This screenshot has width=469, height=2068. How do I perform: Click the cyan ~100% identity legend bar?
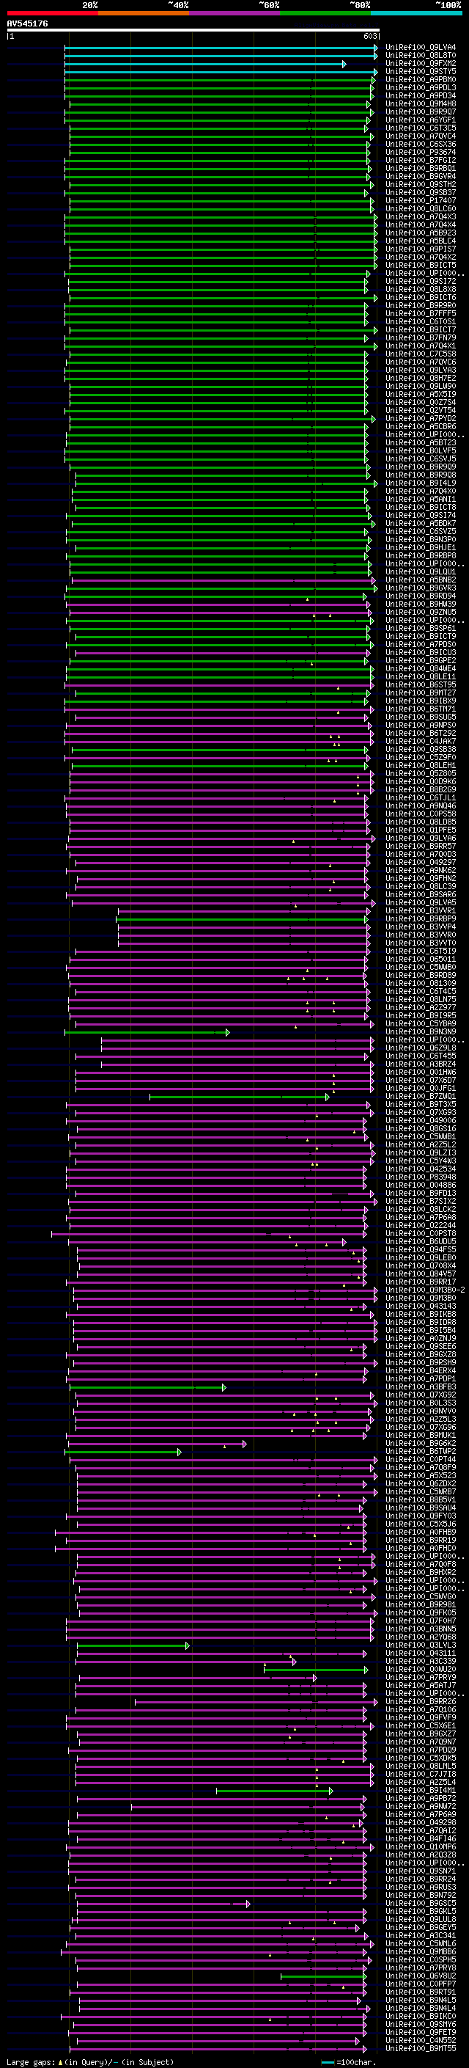(416, 13)
